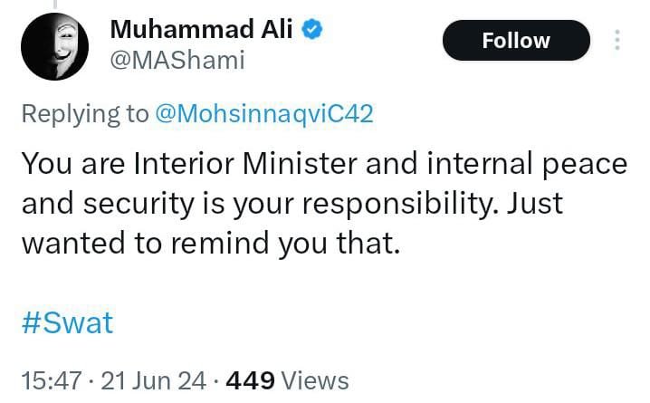Click the blue verified badge
This screenshot has width=650, height=403.
pos(314,30)
